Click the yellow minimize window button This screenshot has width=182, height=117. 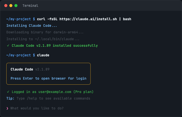pos(11,6)
